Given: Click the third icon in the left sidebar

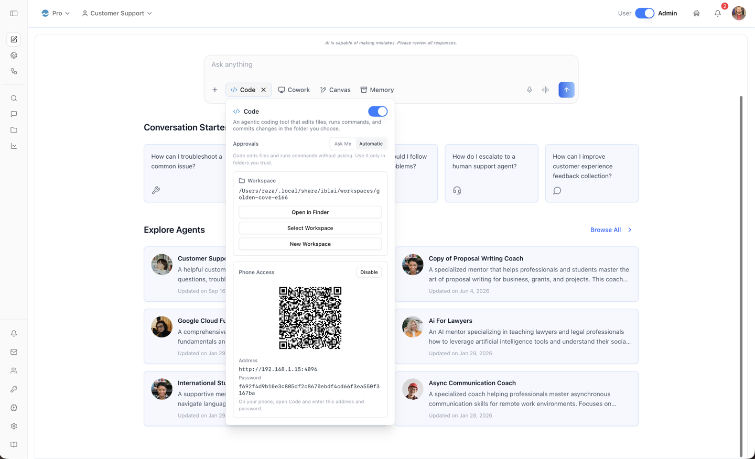Looking at the screenshot, I should click(x=14, y=71).
